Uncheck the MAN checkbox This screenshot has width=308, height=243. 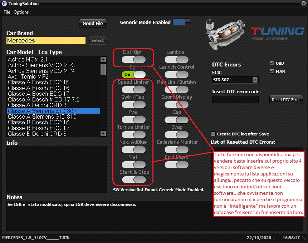click(x=272, y=71)
